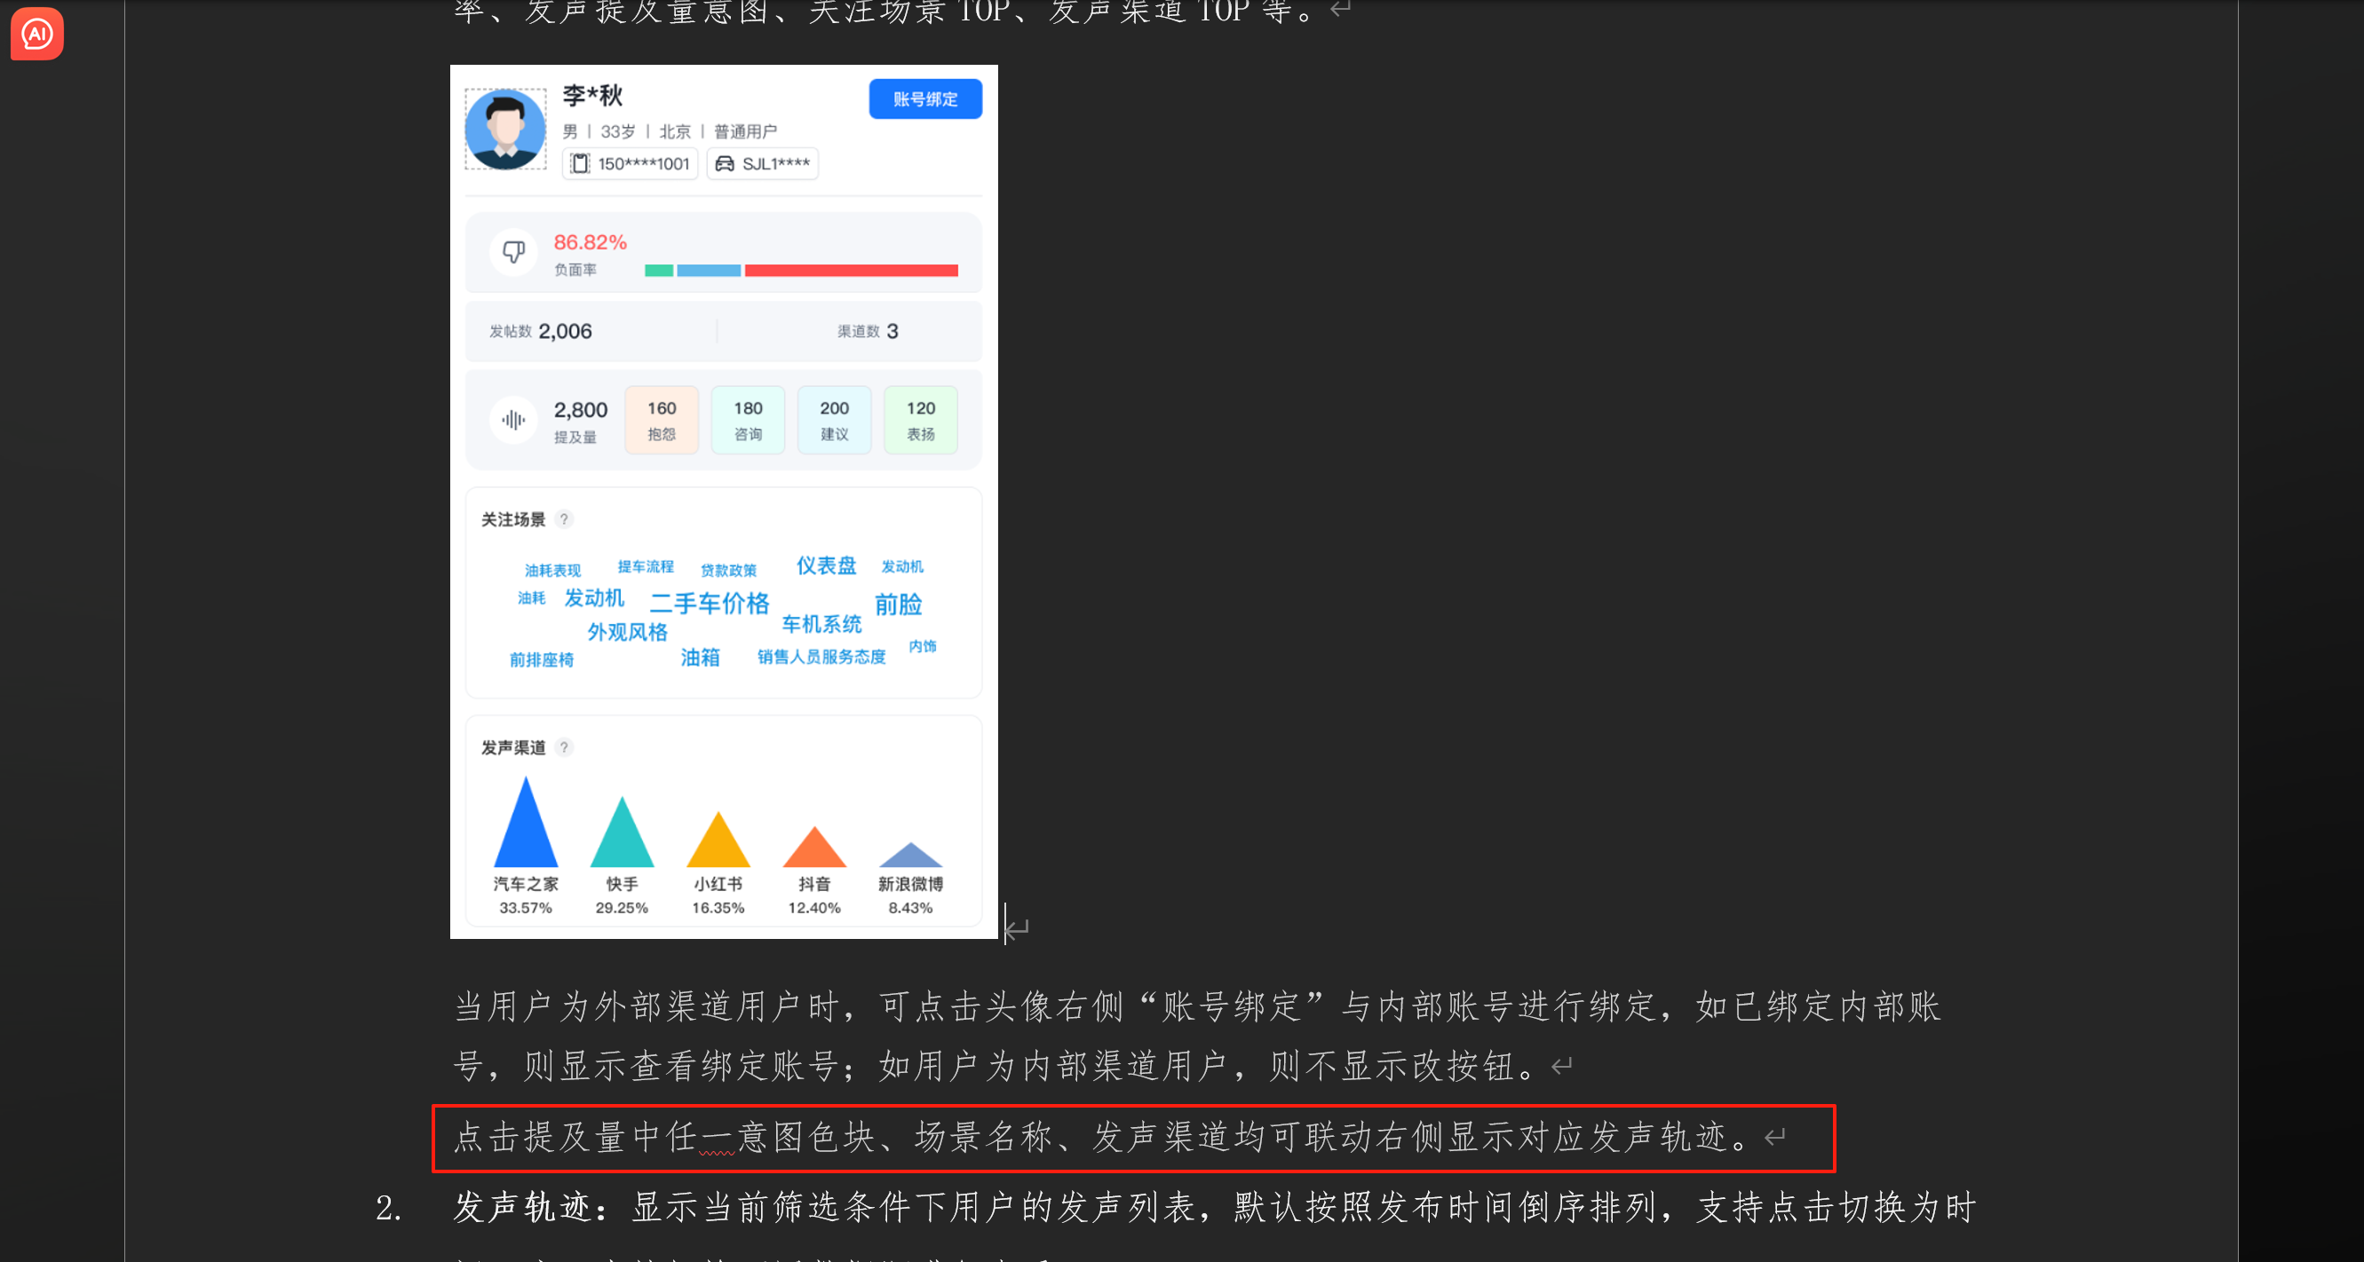
Task: Click the help icon beside 关注场景
Action: point(565,519)
